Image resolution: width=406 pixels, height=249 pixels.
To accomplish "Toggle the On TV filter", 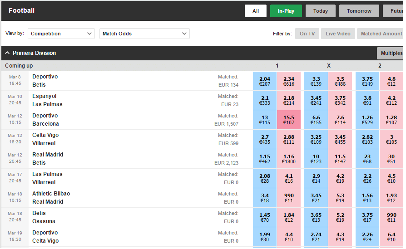I will pos(307,34).
